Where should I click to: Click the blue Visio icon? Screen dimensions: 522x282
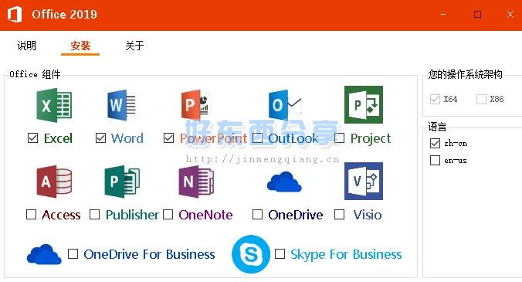[x=364, y=181]
